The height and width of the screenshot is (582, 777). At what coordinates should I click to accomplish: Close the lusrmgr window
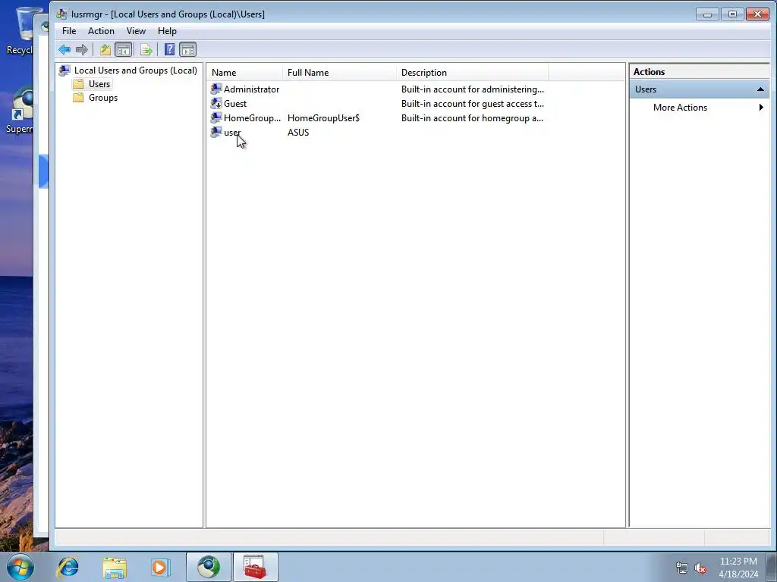[x=757, y=14]
